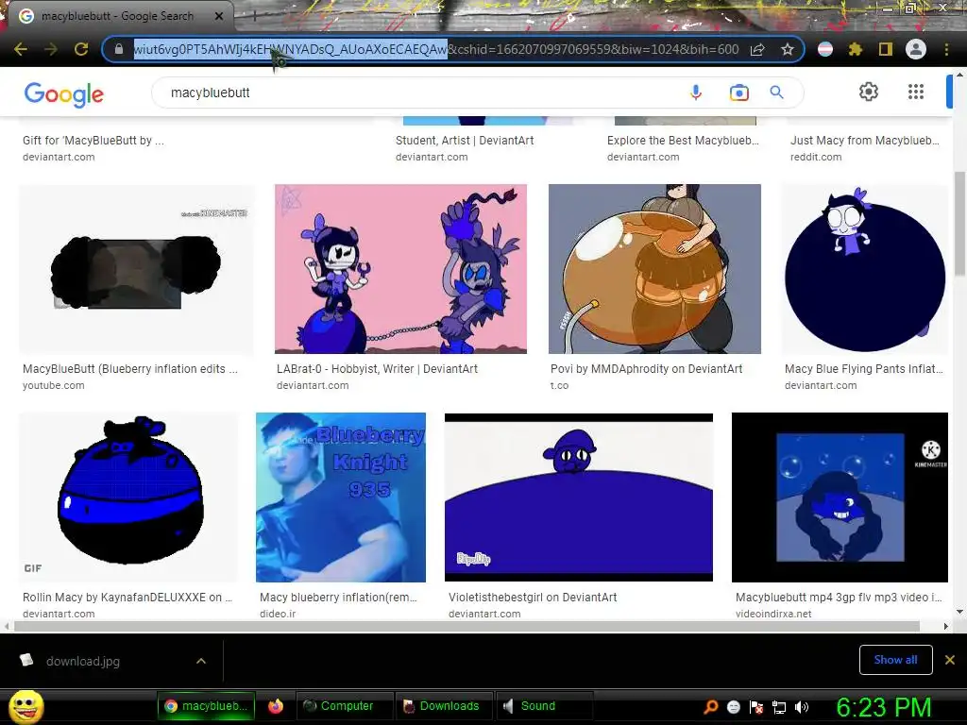Click "Macybluebutt mp4 3gp flv mp3 video" title

pyautogui.click(x=839, y=598)
